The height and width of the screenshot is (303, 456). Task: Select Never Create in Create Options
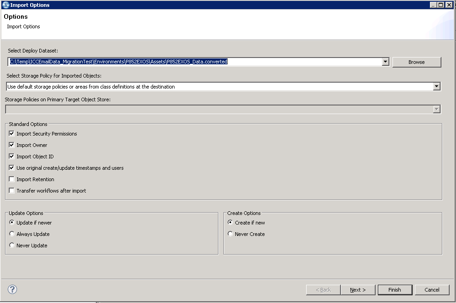pyautogui.click(x=230, y=234)
